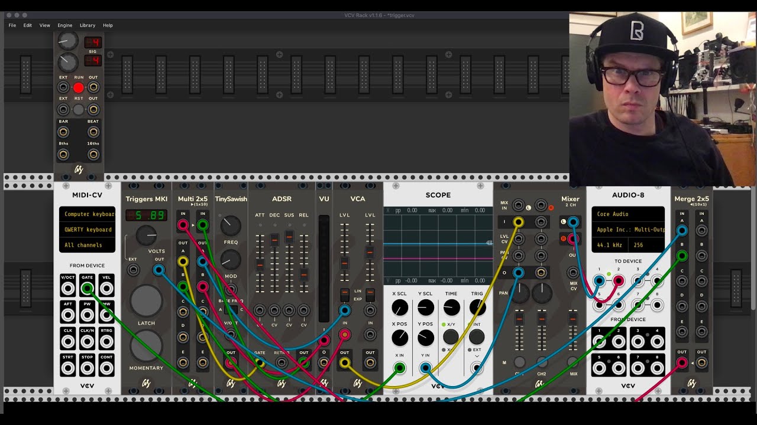
Task: Toggle the CH2 mute button on Mixer
Action: (x=542, y=362)
